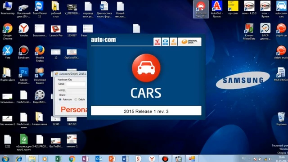Launch Mozilla Firefox from the desktop

[40, 54]
